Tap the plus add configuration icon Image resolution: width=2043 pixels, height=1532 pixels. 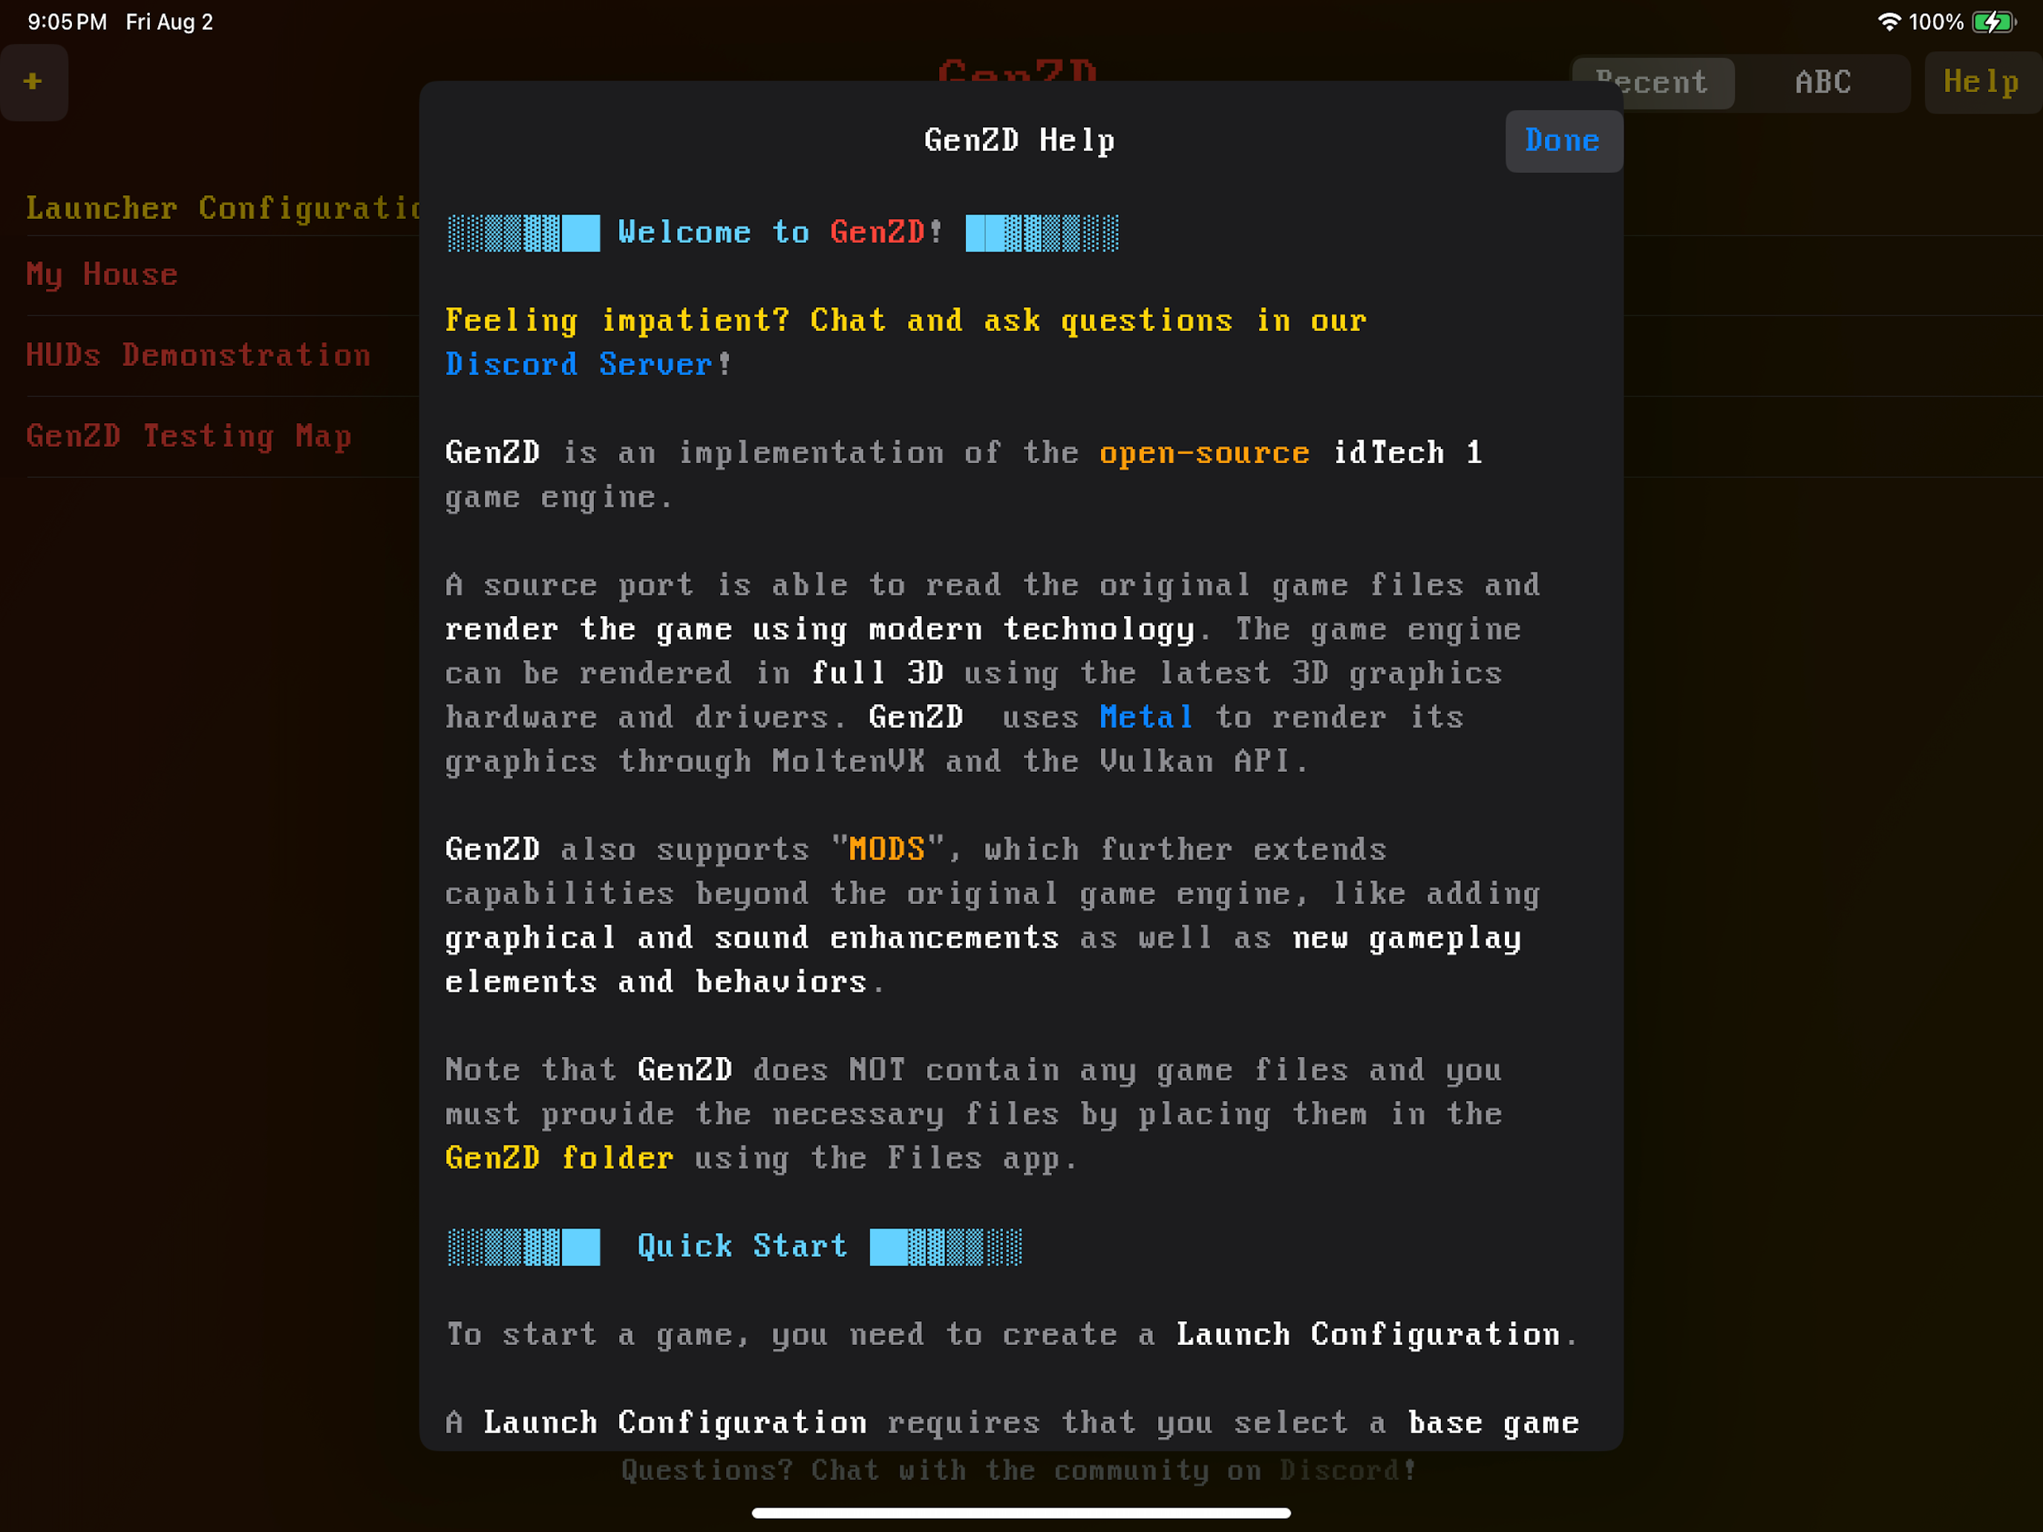[x=33, y=81]
